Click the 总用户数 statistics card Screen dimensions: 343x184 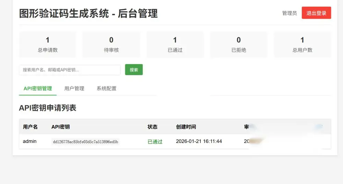tap(302, 45)
